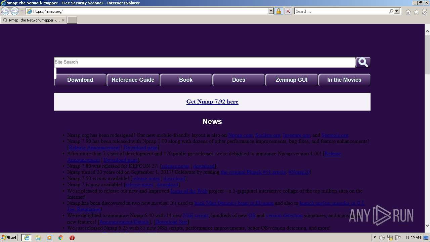Screen dimensions: 430x242
Task: Open the network tray icon
Action: point(390,238)
